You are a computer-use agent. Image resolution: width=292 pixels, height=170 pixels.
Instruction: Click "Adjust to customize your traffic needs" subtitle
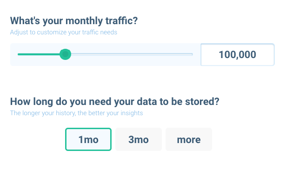(64, 32)
